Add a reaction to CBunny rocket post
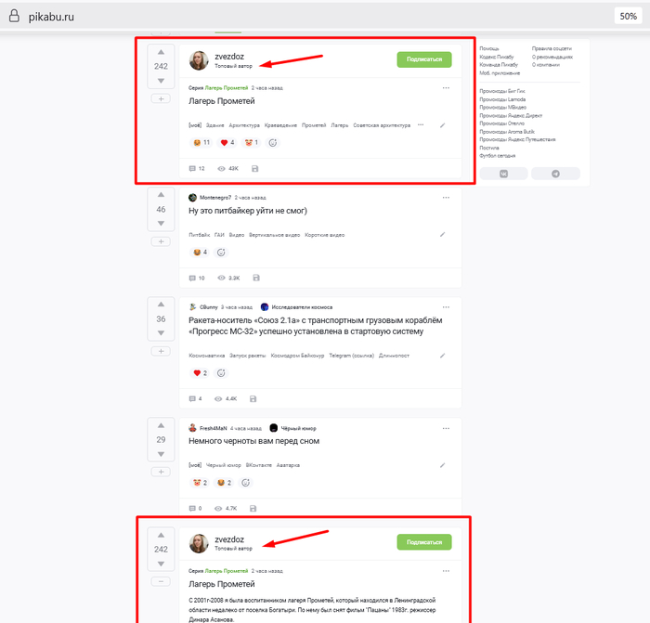Viewport: 650px width, 623px height. click(x=221, y=373)
